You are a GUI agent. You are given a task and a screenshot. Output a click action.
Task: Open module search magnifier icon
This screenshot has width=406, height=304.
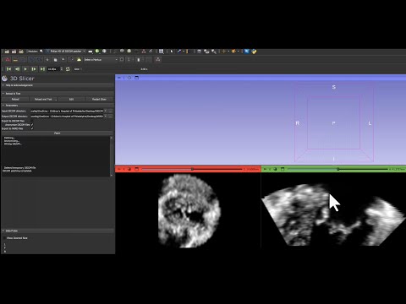(x=41, y=52)
